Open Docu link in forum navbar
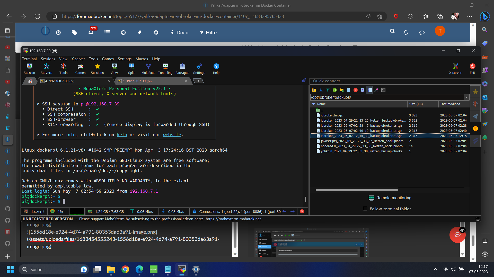 [x=180, y=33]
